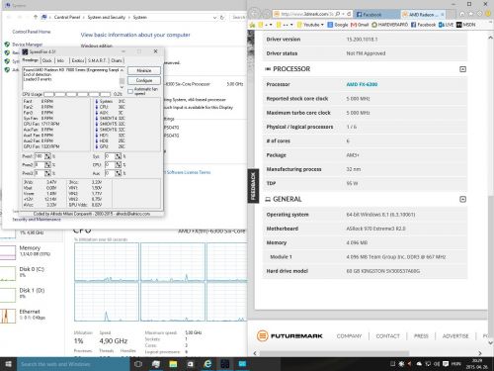Adjust the Pwm2 stepper arrows
494x371 pixels.
47,164
